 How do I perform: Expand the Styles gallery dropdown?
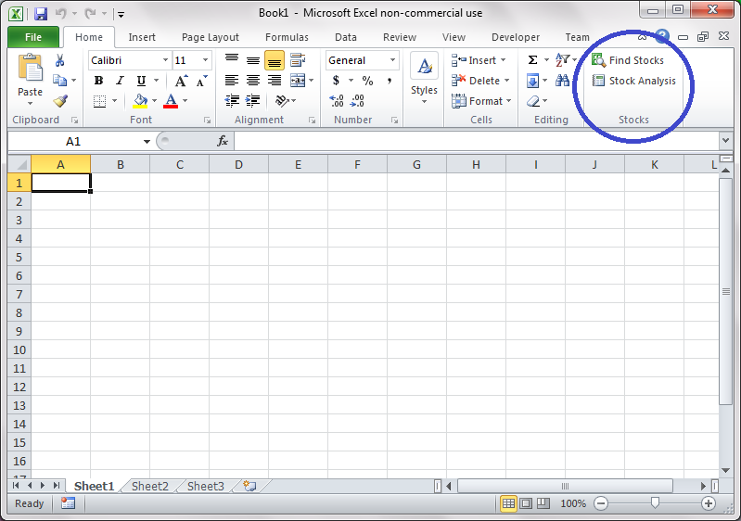coord(424,102)
